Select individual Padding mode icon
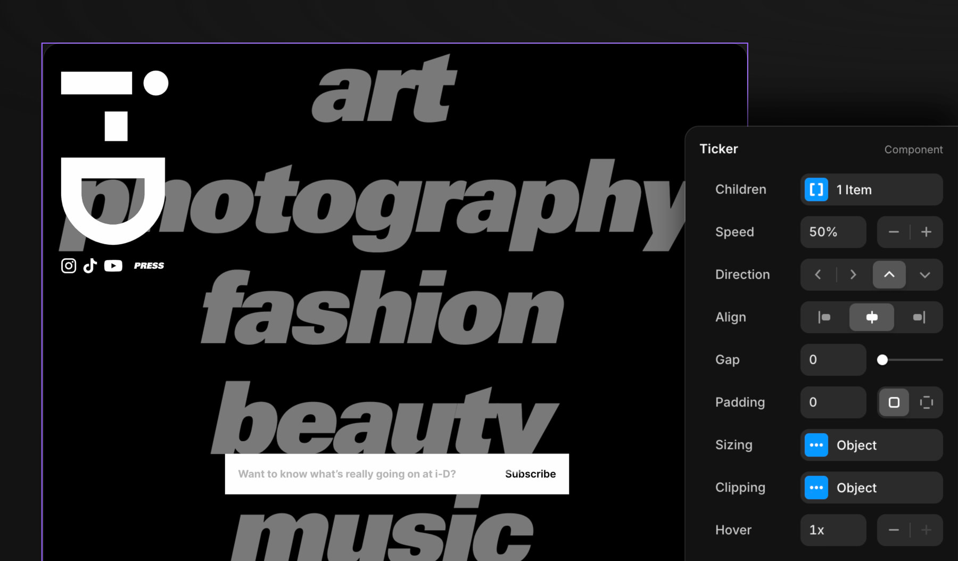Screen dimensions: 958x561 click(926, 402)
